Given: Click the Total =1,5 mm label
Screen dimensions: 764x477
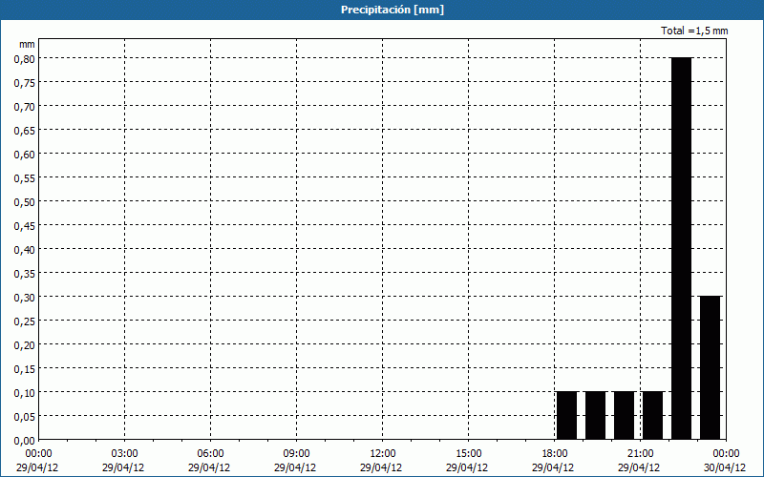Looking at the screenshot, I should (694, 31).
